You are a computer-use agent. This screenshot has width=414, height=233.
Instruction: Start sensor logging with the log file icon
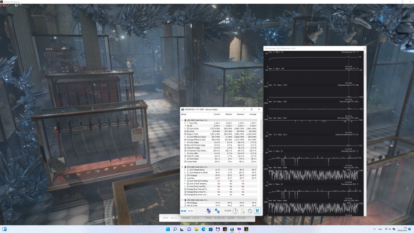click(242, 210)
